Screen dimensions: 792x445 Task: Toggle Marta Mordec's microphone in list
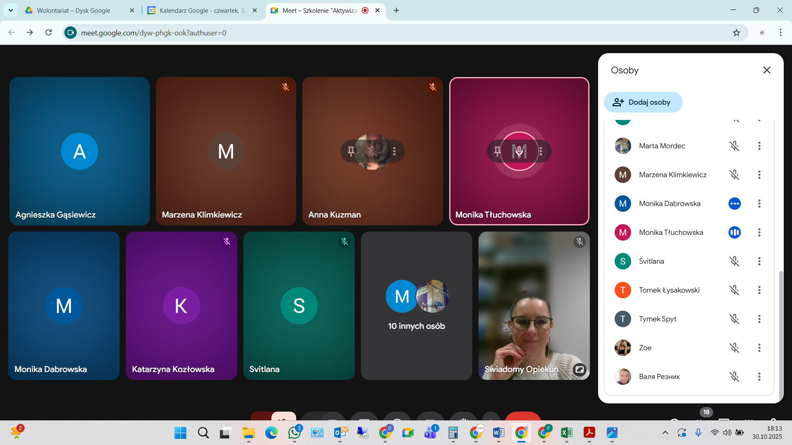point(734,146)
